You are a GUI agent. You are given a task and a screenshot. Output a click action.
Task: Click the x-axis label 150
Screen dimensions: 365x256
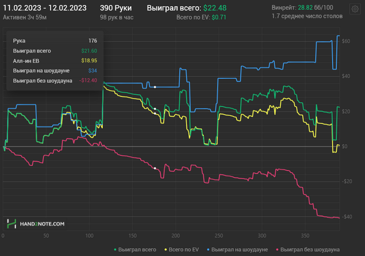132,236
